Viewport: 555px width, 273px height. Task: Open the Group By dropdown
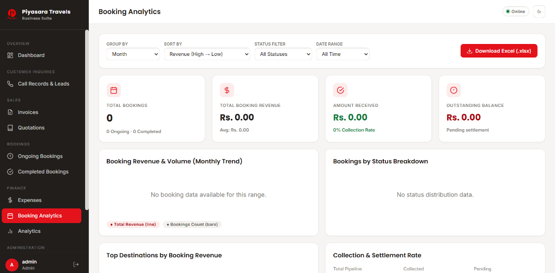[133, 54]
